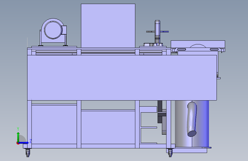The width and height of the screenshot is (248, 161).
Task: Click the left caster wheel
Action: coord(28,153)
